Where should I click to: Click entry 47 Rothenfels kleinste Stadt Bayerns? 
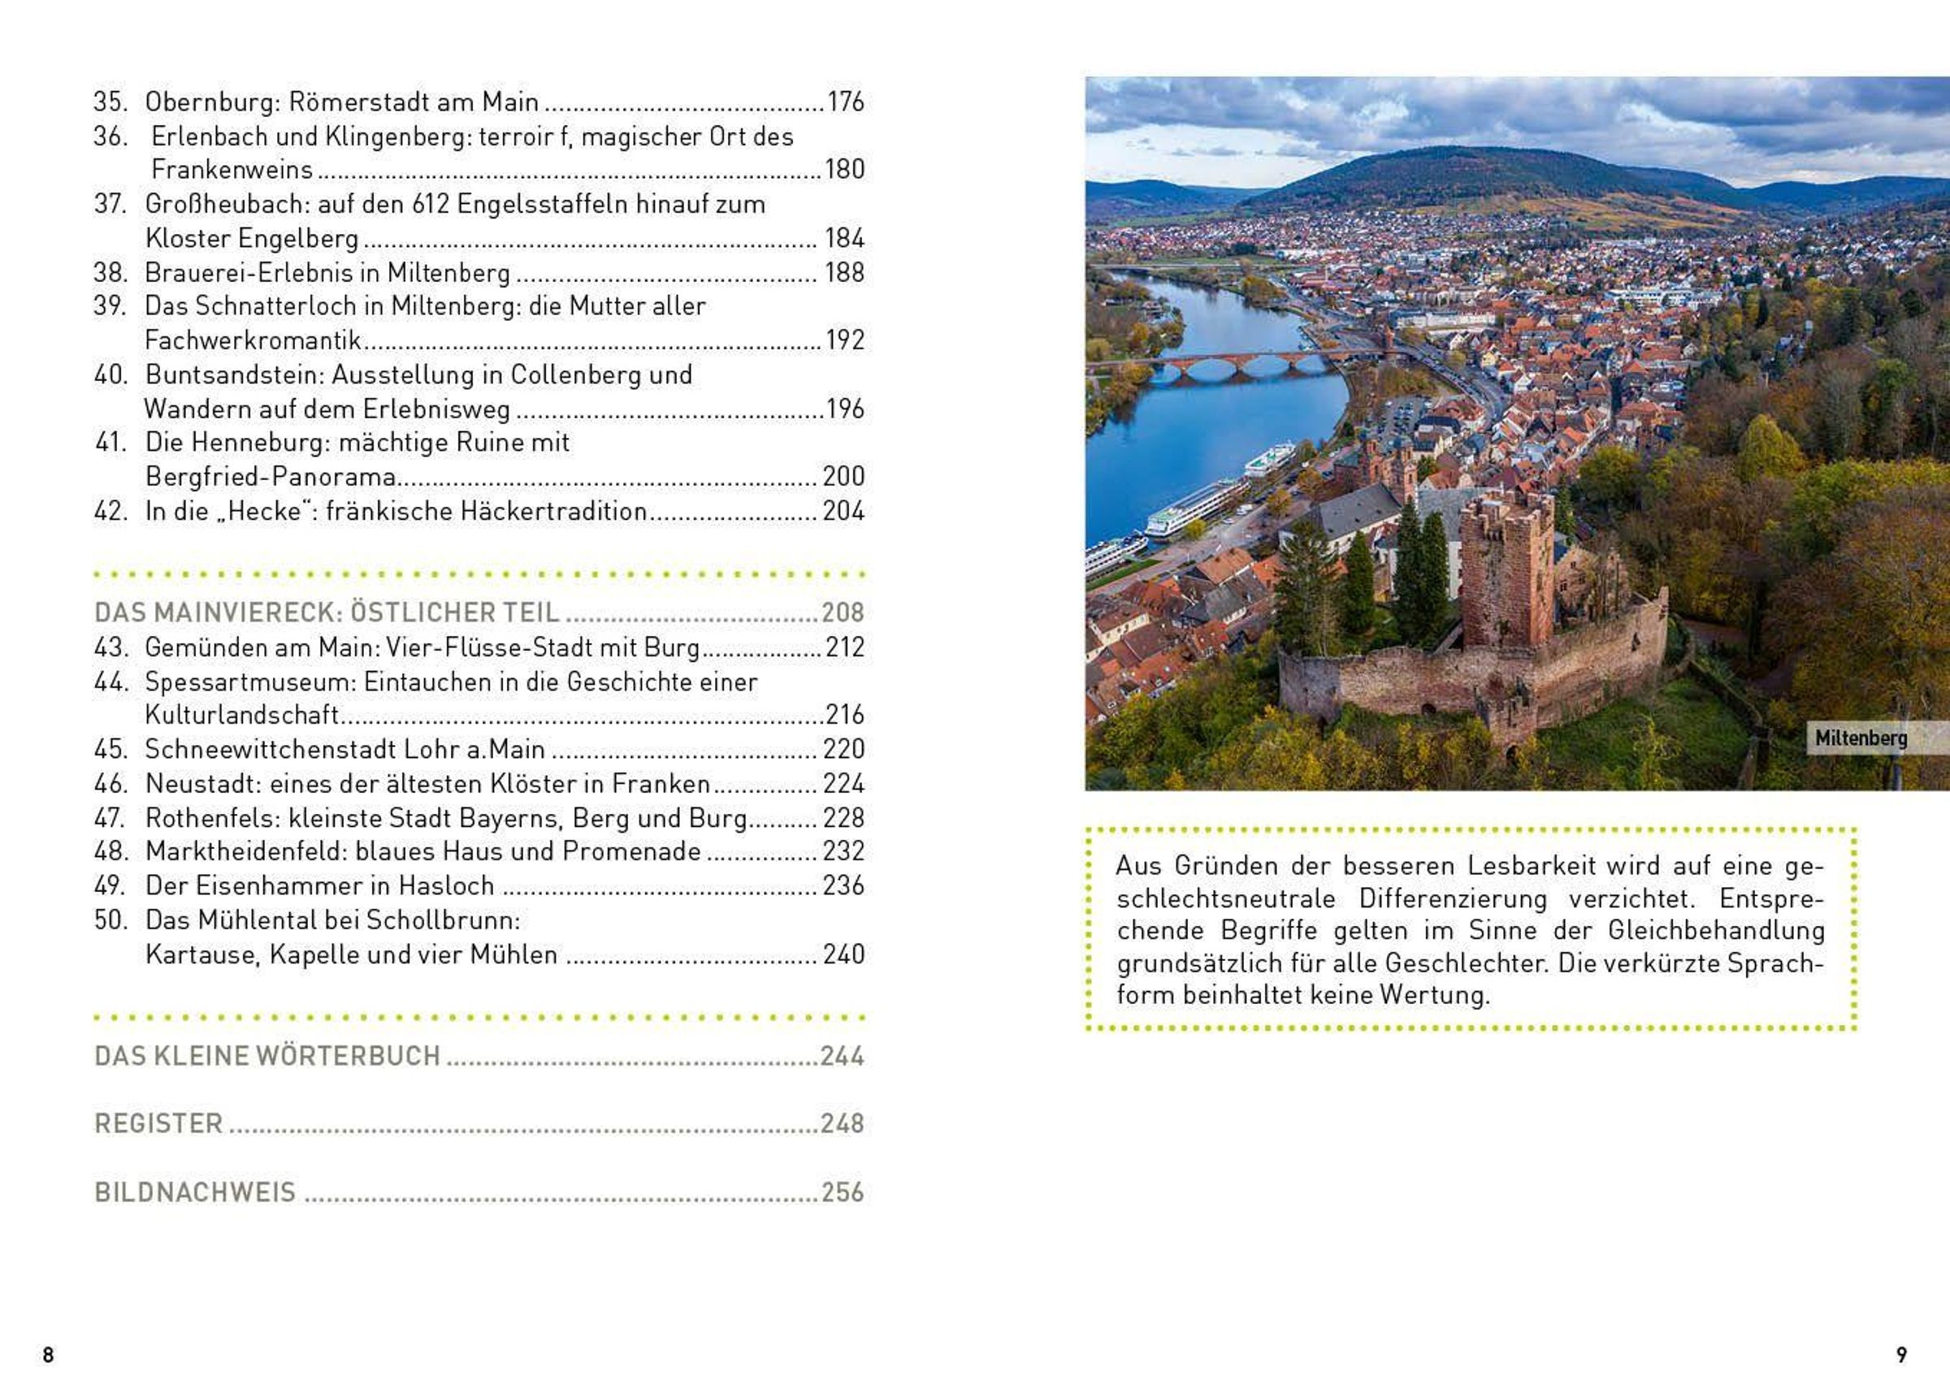pyautogui.click(x=445, y=817)
